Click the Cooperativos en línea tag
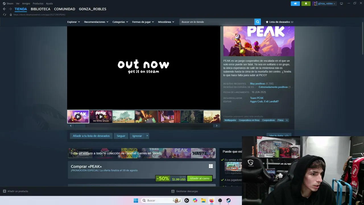Viewport: 364px width, 205px height. coord(249,120)
